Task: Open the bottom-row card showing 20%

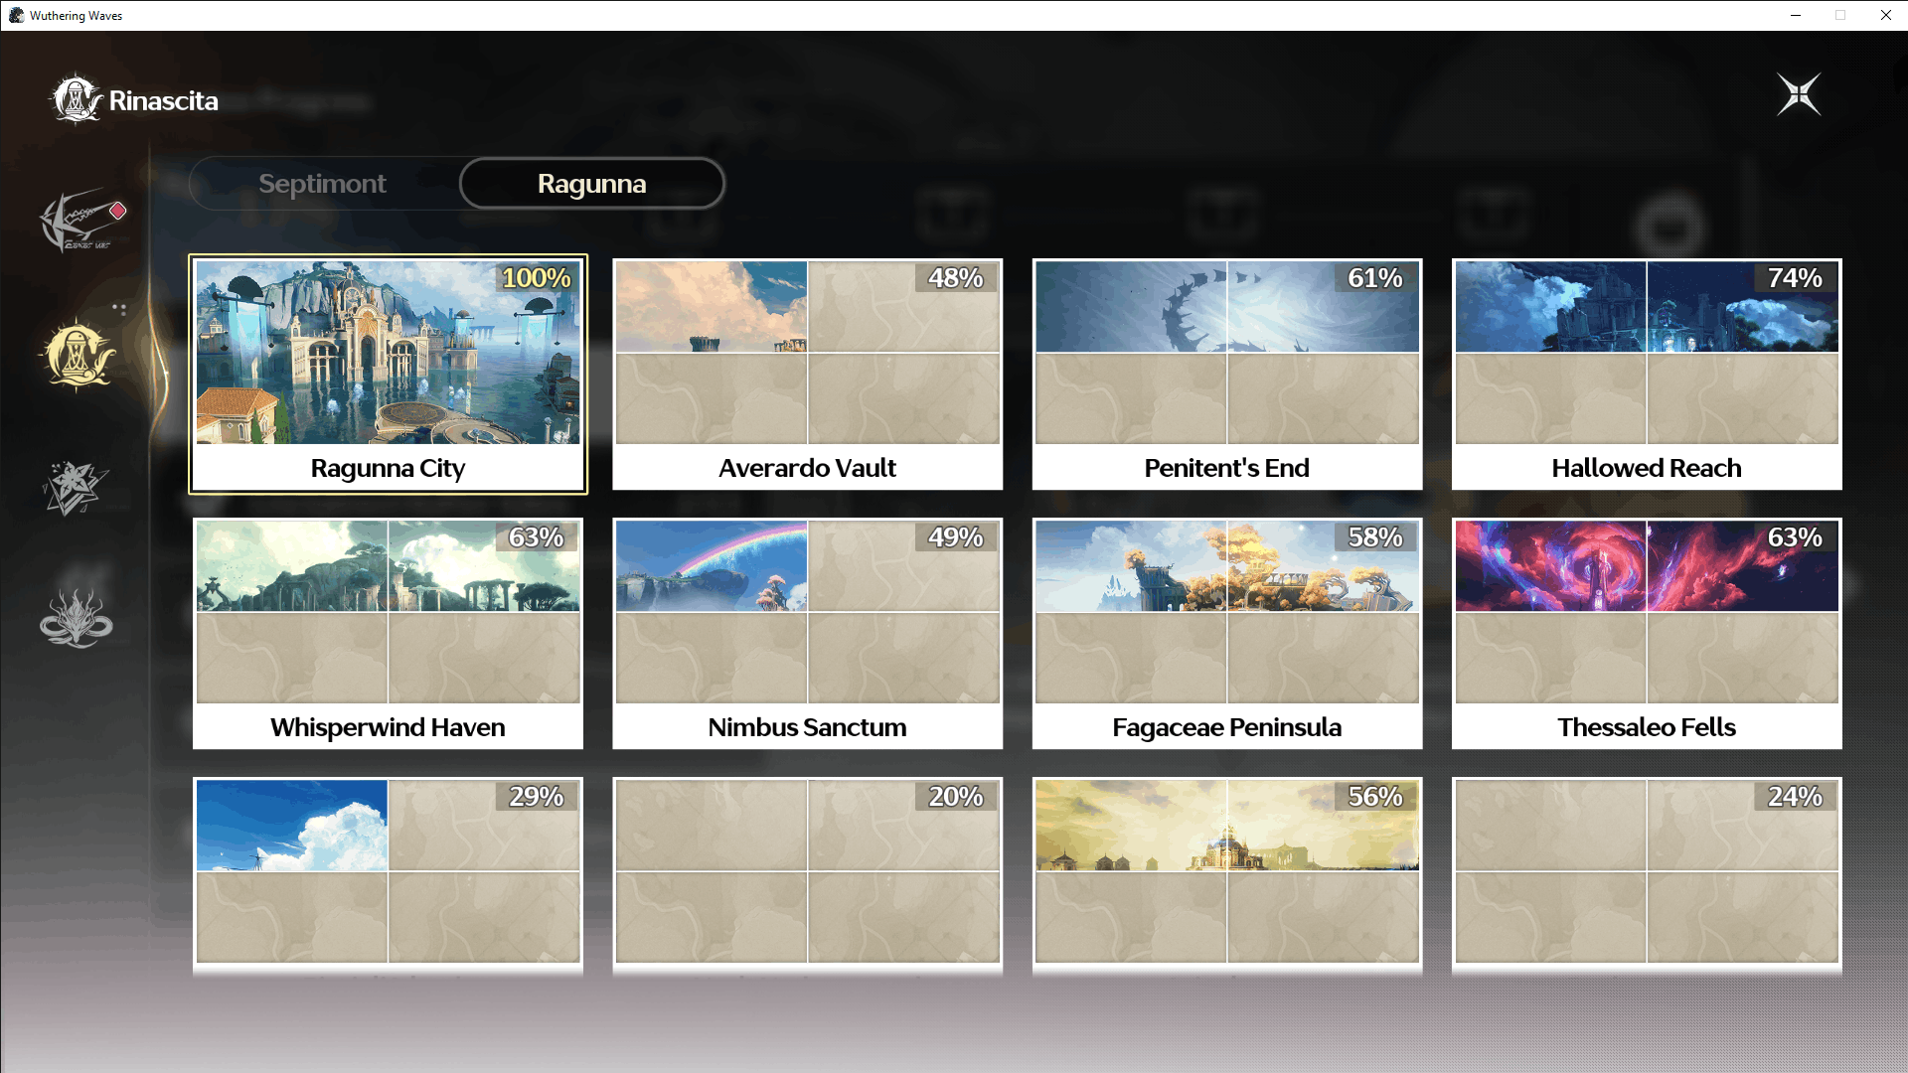Action: [808, 874]
